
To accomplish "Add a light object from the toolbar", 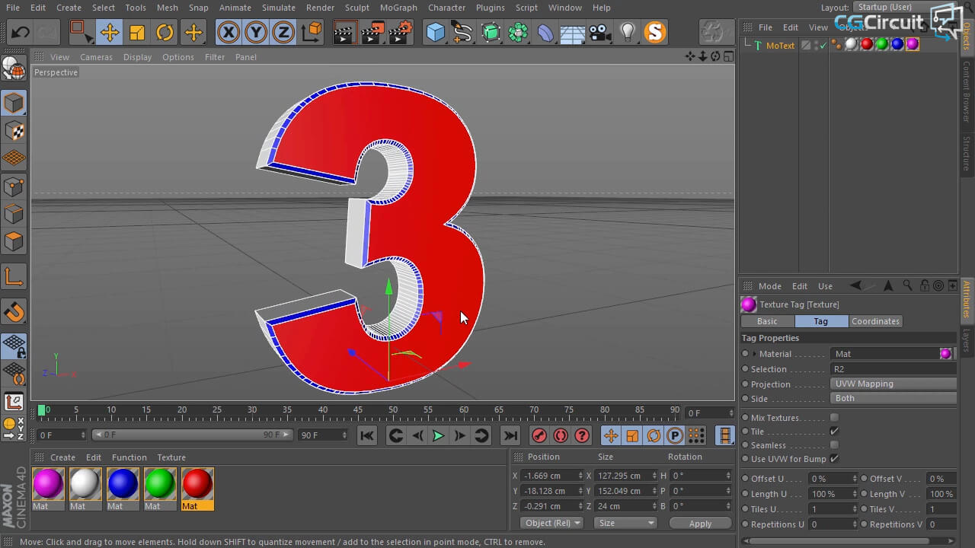I will coord(627,32).
